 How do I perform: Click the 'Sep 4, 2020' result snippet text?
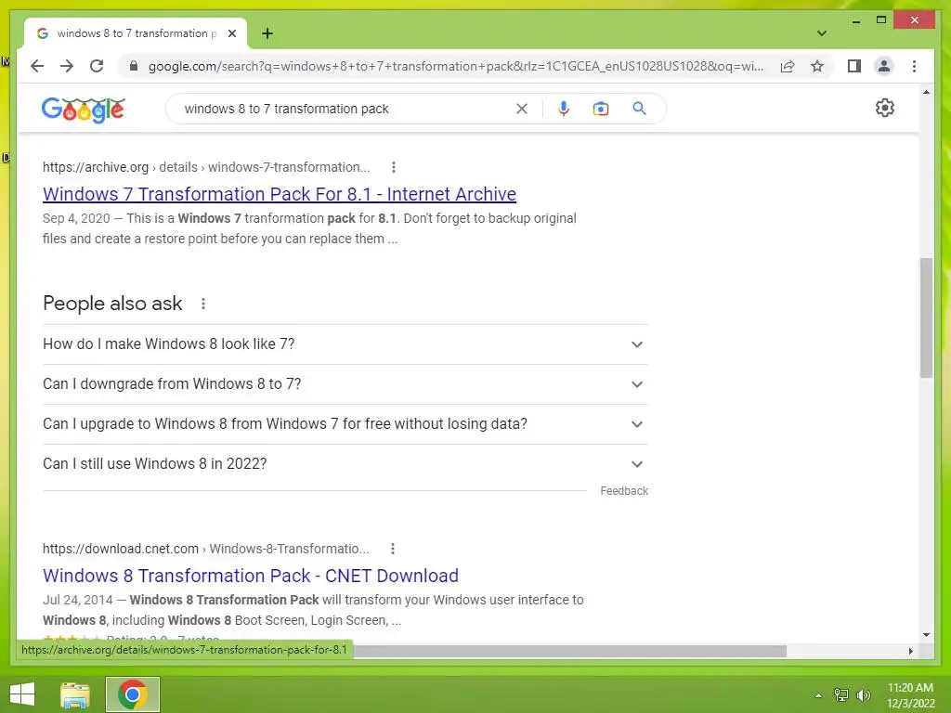pos(309,228)
